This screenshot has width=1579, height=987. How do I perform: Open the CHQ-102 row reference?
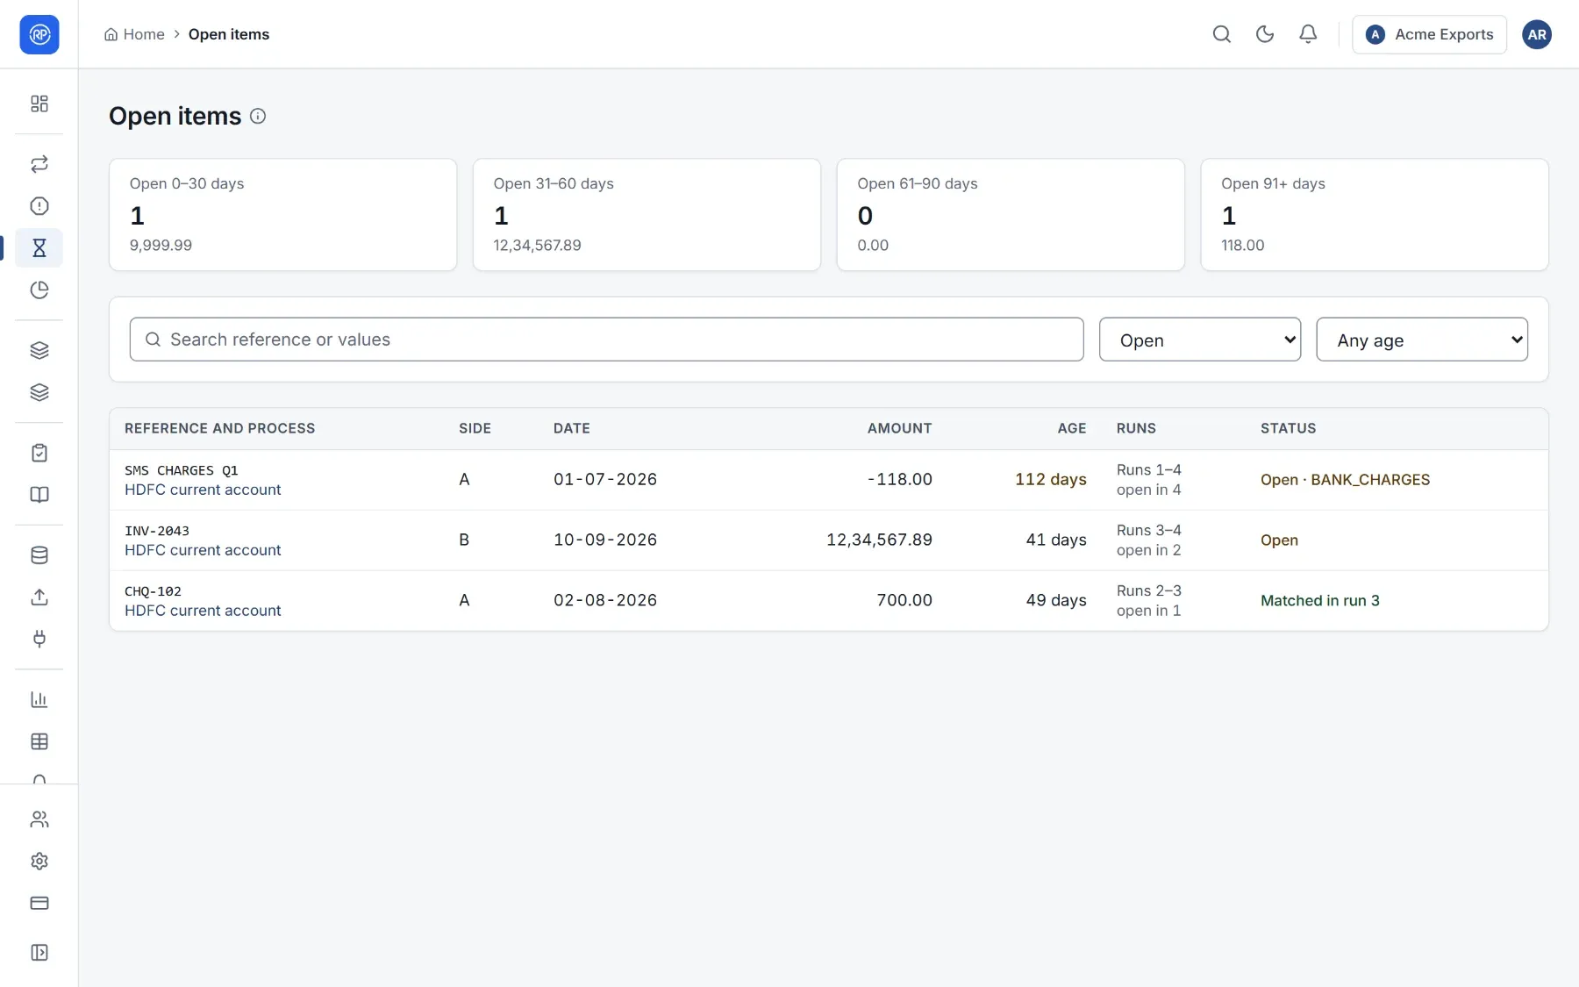(x=153, y=591)
